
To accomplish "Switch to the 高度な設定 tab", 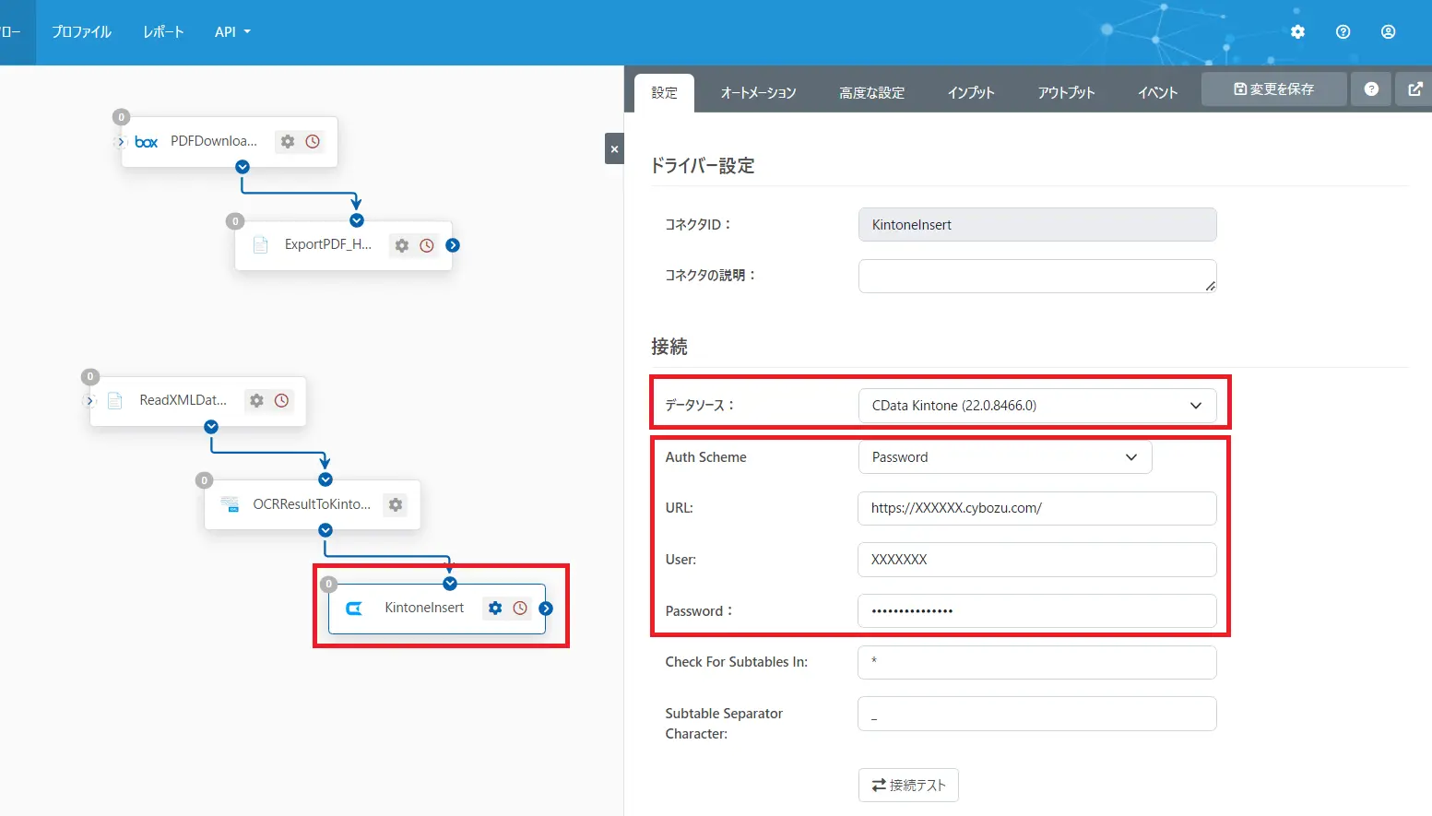I will [871, 92].
